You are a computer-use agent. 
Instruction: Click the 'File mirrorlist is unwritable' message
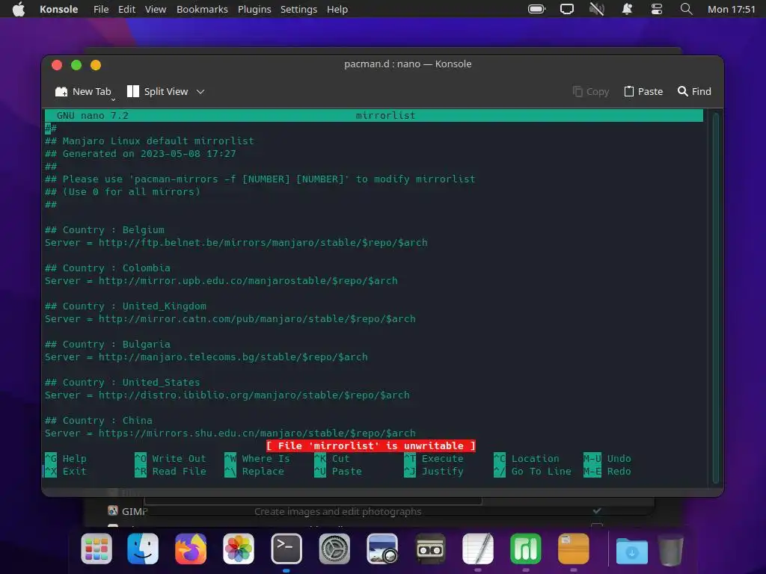(371, 445)
